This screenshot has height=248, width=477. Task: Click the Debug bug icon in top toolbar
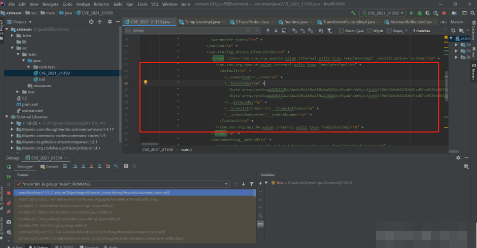[419, 13]
